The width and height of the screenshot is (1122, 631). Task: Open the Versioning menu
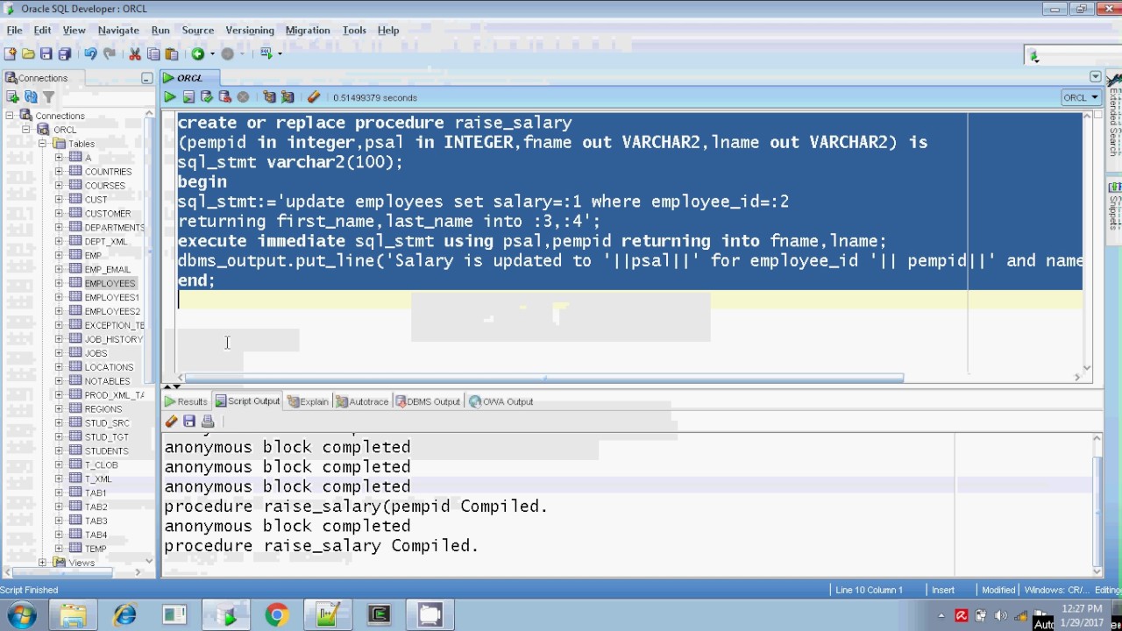pyautogui.click(x=250, y=30)
